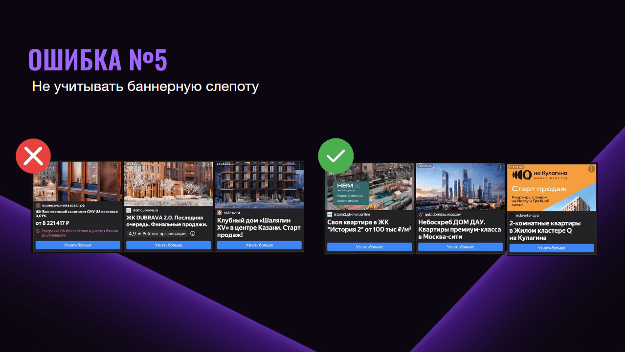Click the domdubrava.ru favicon
625x352 pixels.
(129, 210)
